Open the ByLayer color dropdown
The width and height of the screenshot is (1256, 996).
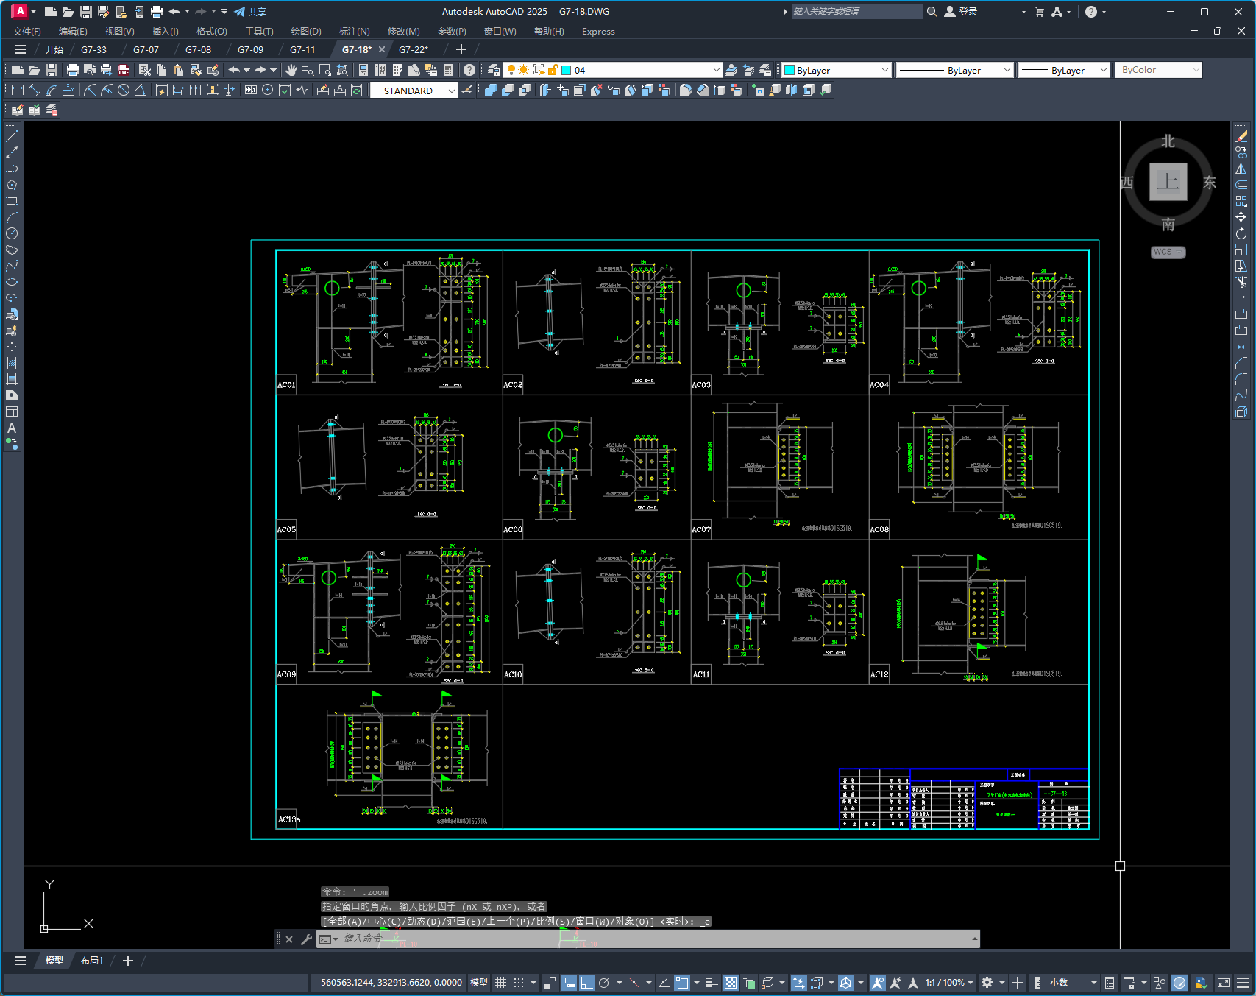tap(884, 70)
